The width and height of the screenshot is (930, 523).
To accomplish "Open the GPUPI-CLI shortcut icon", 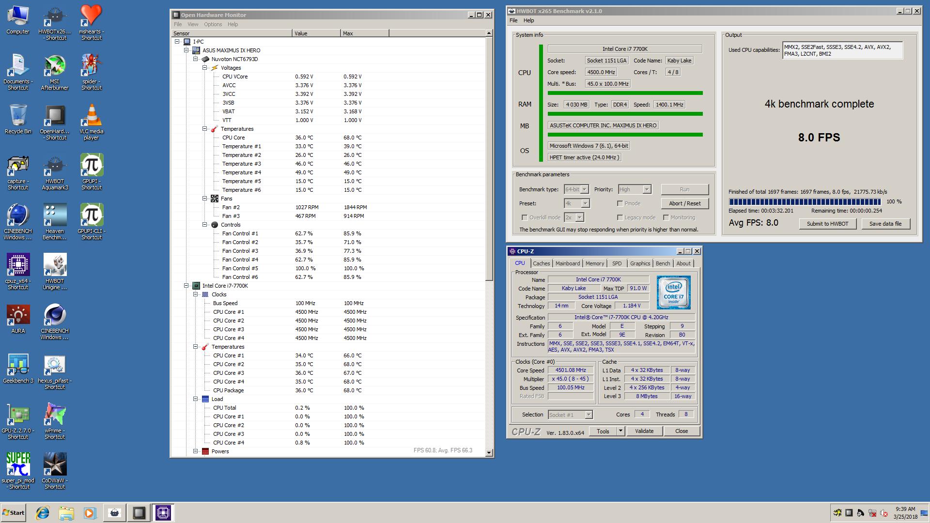I will point(91,222).
